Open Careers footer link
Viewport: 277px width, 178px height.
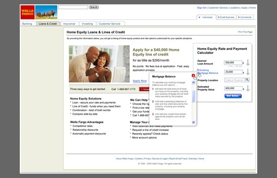pos(138,159)
